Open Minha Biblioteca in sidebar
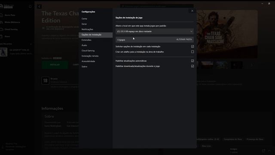Image resolution: width=275 pixels, height=155 pixels. pos(12,22)
